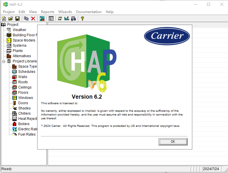
Task: Click the Ceilings icon in the libraries
Action: click(15, 87)
